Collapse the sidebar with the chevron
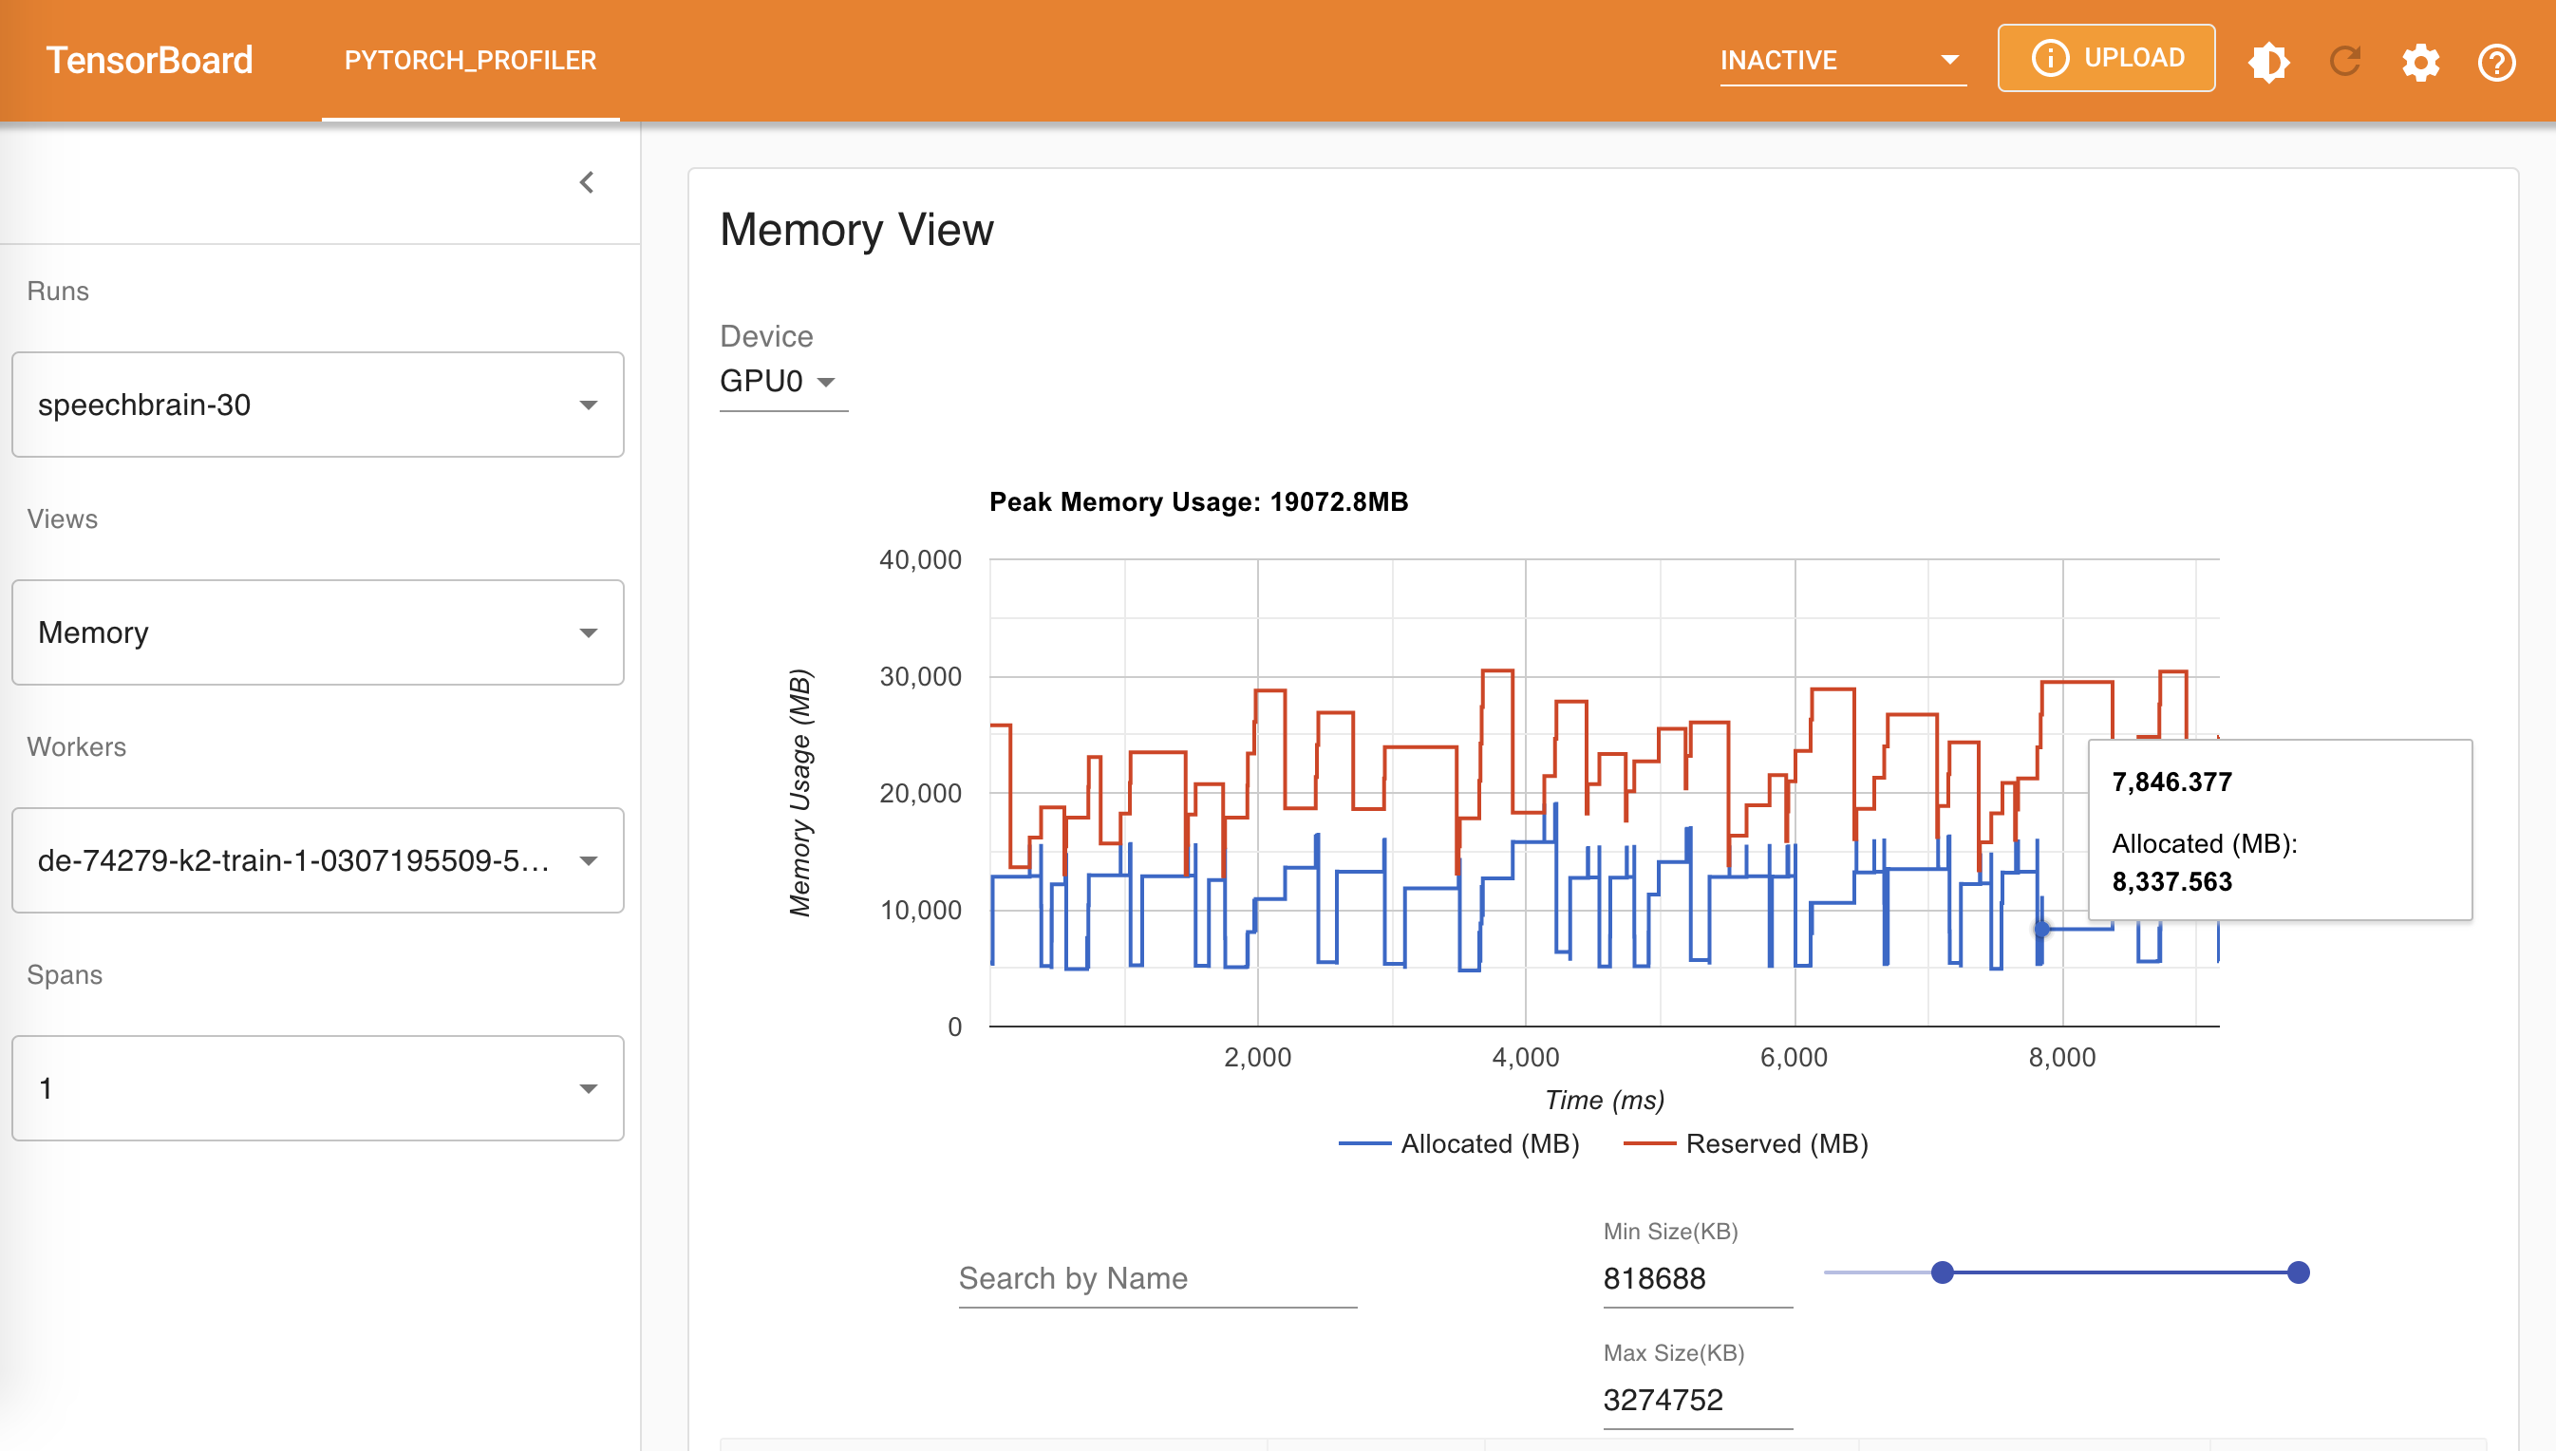Viewport: 2556px width, 1451px height. [x=587, y=182]
